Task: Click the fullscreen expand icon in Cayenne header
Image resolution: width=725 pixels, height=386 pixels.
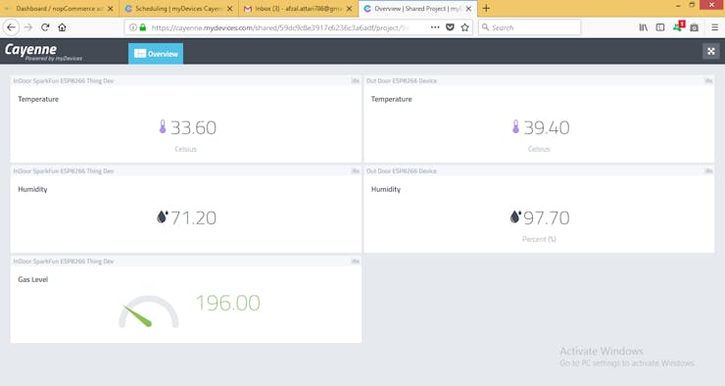Action: pos(710,51)
